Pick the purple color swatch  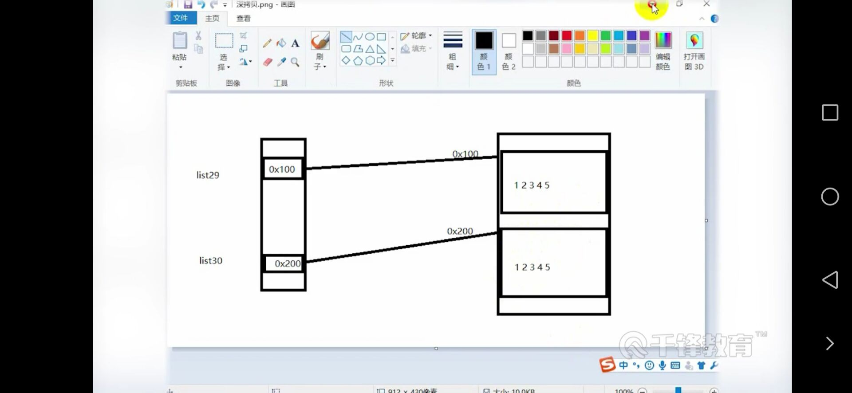click(645, 35)
